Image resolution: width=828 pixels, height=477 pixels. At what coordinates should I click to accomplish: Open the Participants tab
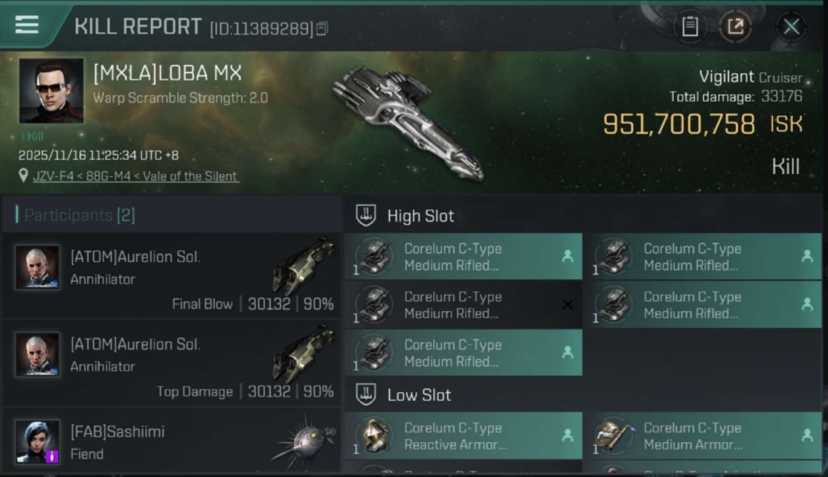pyautogui.click(x=79, y=215)
